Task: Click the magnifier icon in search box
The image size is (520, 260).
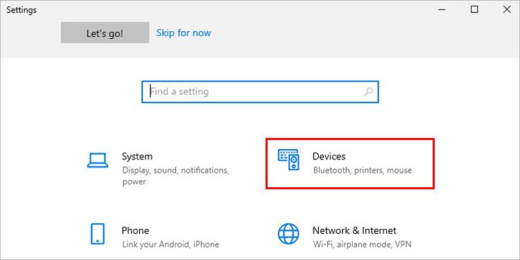Action: pyautogui.click(x=368, y=92)
